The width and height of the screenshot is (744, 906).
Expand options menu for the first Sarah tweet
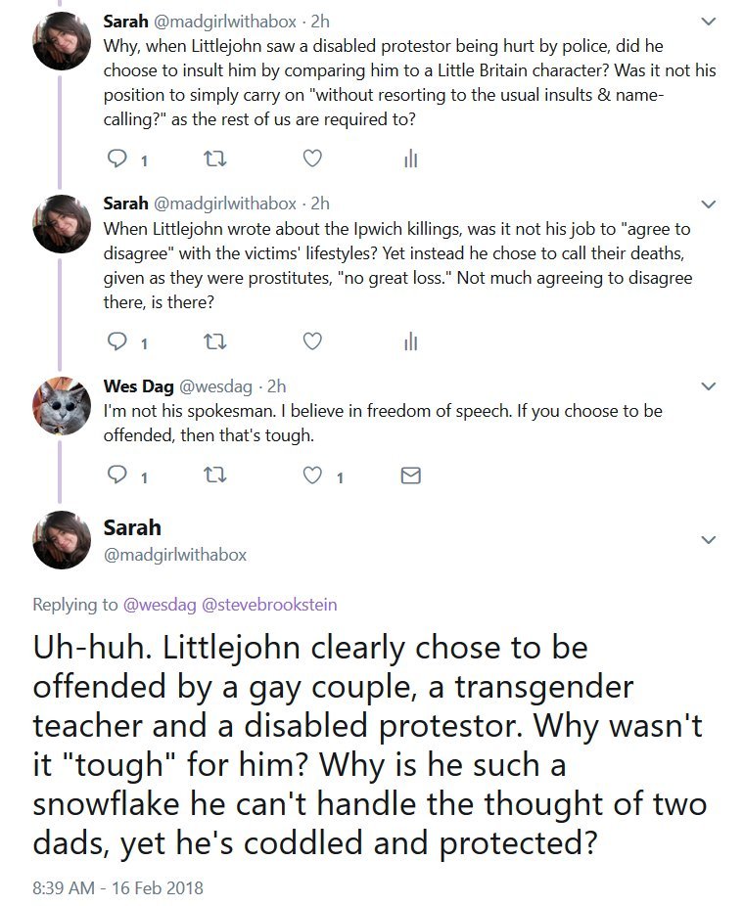pos(710,22)
